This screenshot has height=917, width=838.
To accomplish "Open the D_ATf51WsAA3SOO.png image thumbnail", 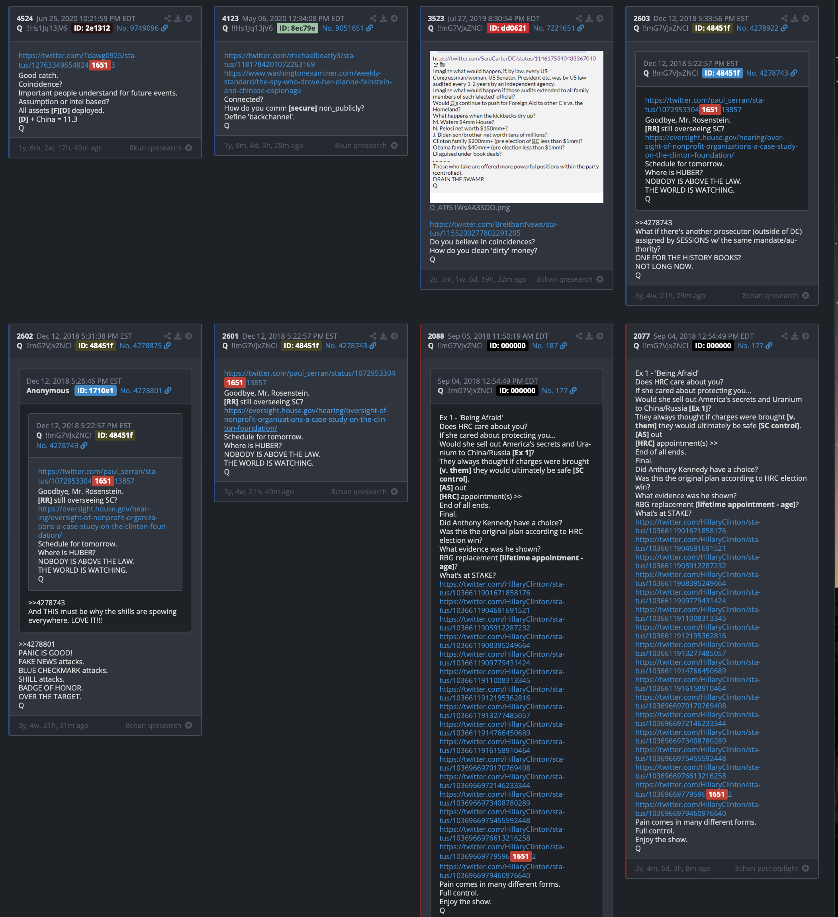I will 516,127.
